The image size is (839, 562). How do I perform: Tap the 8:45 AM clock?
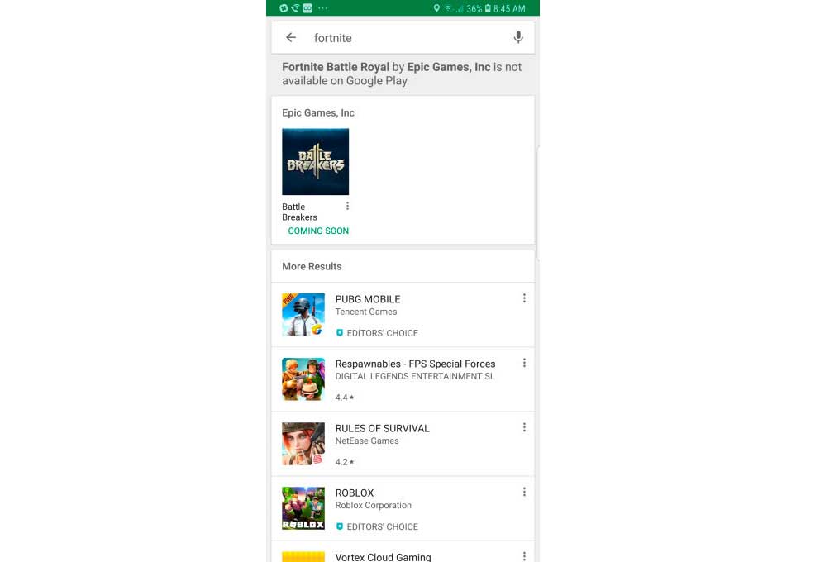click(x=509, y=8)
